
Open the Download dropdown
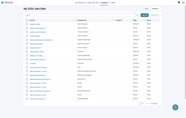pos(156,9)
